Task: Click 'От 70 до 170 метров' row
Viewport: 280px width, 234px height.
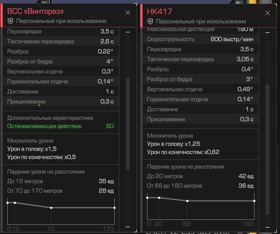Action: click(x=61, y=191)
